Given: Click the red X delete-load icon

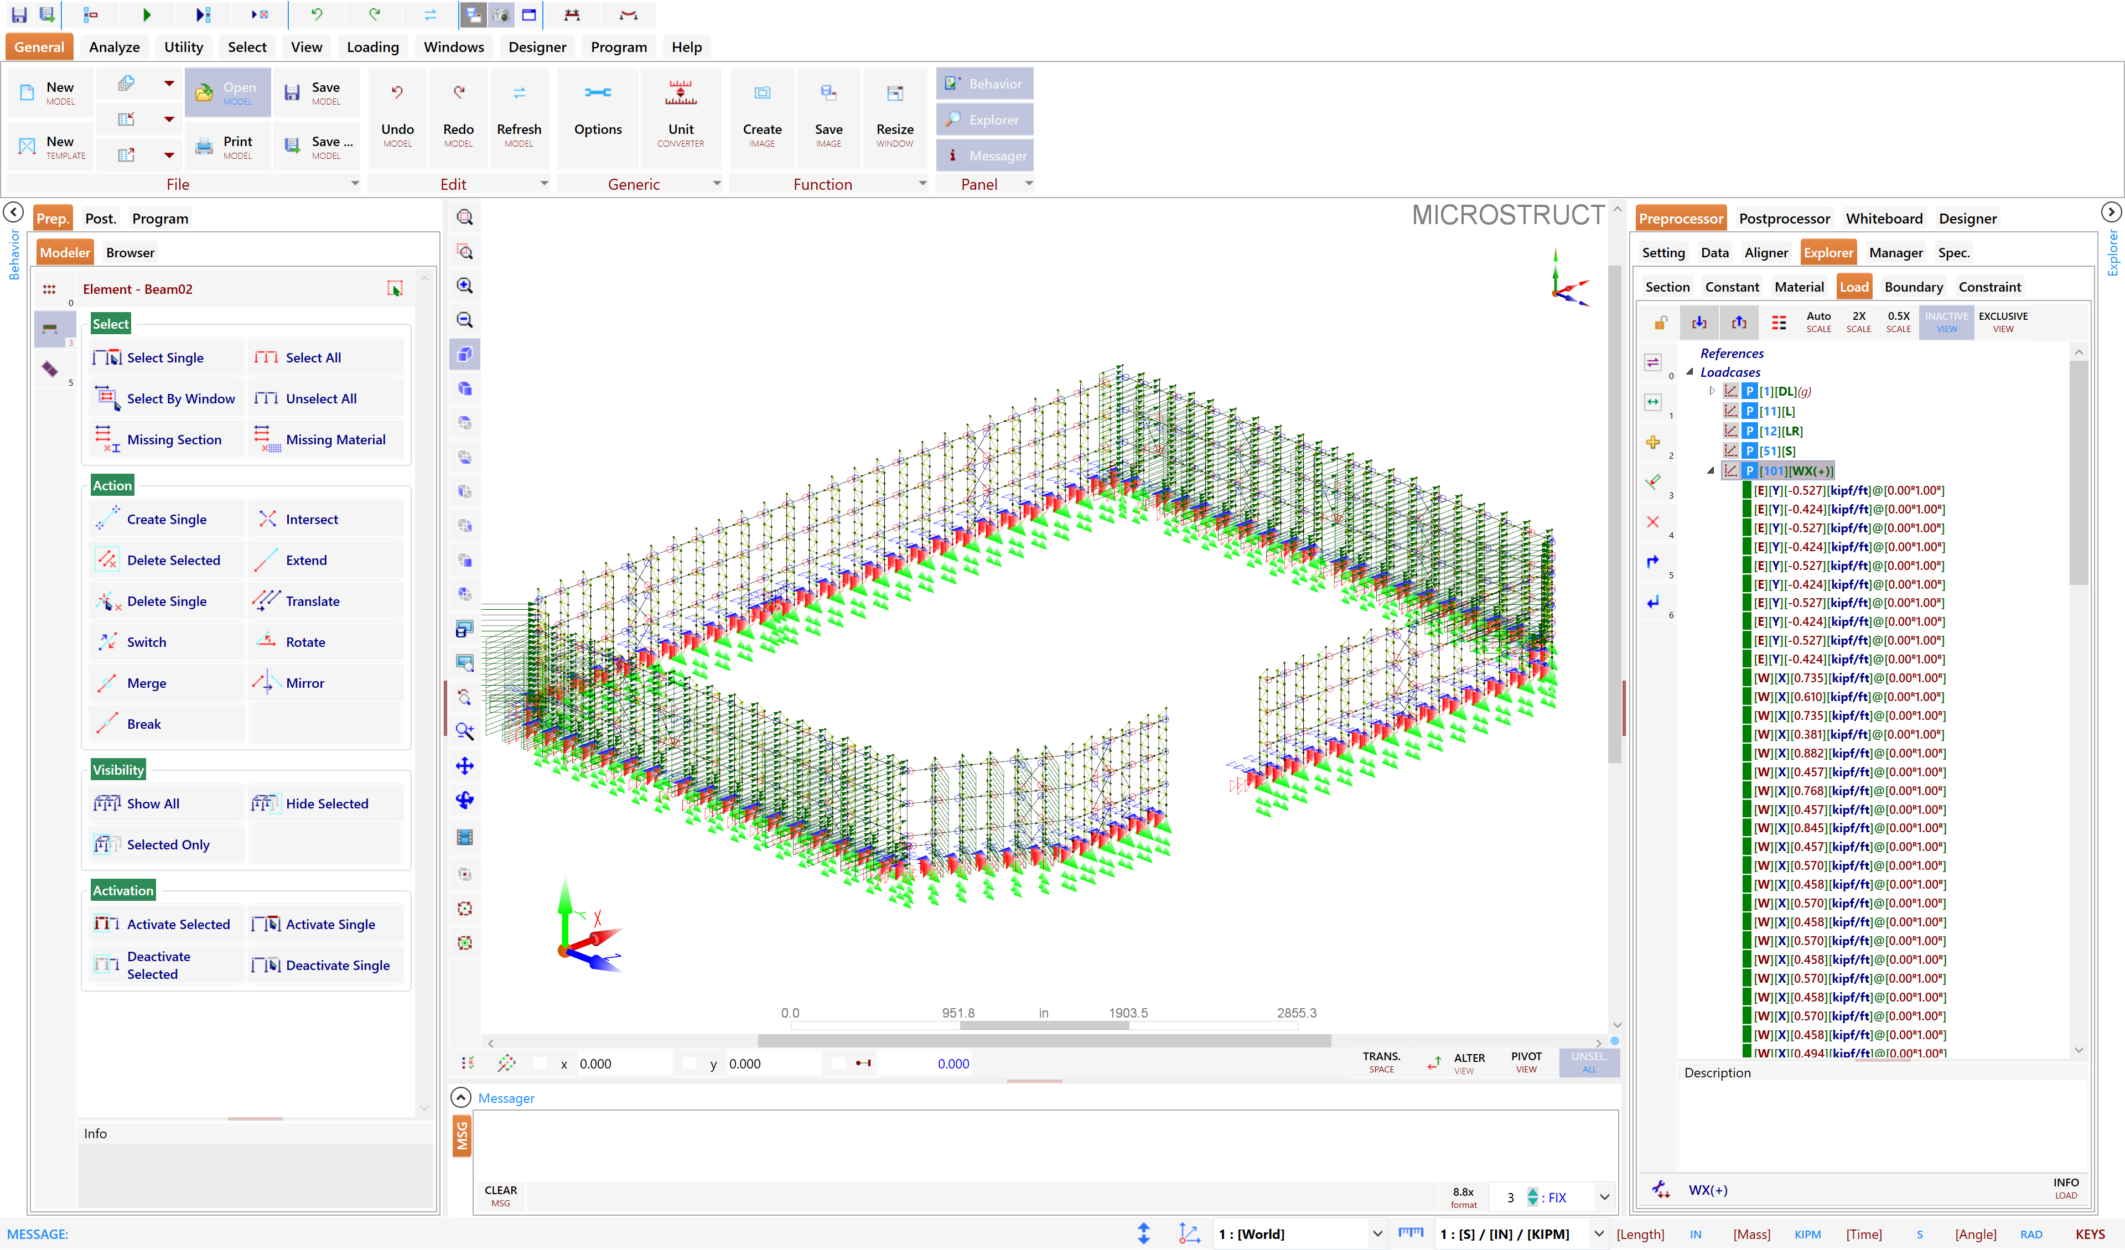Looking at the screenshot, I should (1653, 522).
